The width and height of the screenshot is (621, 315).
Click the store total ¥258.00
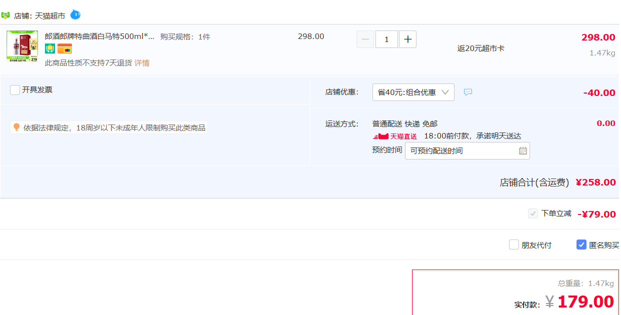pos(596,182)
